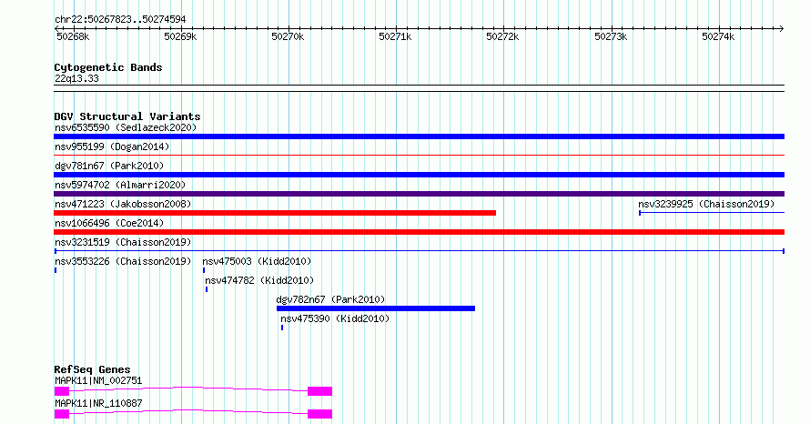Click the 50273k ruler label
Image resolution: width=810 pixels, height=424 pixels.
(x=611, y=36)
